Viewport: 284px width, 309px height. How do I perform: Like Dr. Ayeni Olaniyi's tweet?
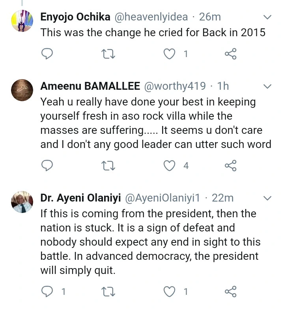(170, 291)
